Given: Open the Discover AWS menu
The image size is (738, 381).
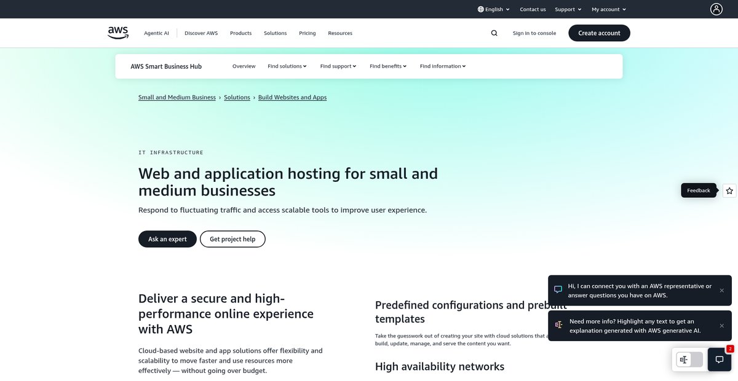Looking at the screenshot, I should tap(201, 33).
